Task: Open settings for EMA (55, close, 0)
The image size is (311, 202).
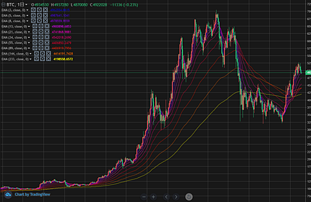Action: click(x=41, y=42)
